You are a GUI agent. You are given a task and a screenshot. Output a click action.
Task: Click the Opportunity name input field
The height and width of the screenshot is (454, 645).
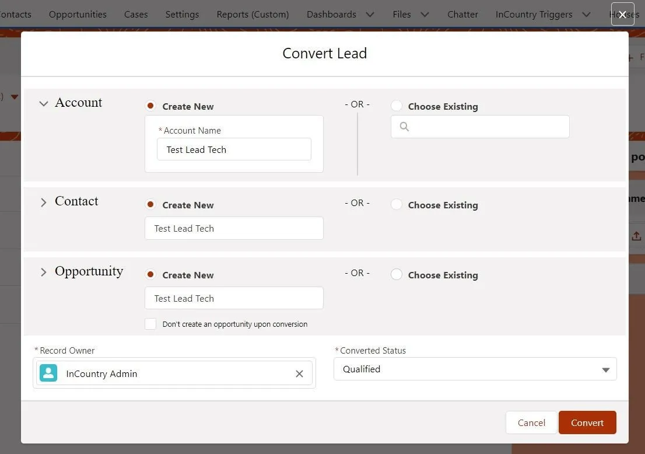point(234,298)
